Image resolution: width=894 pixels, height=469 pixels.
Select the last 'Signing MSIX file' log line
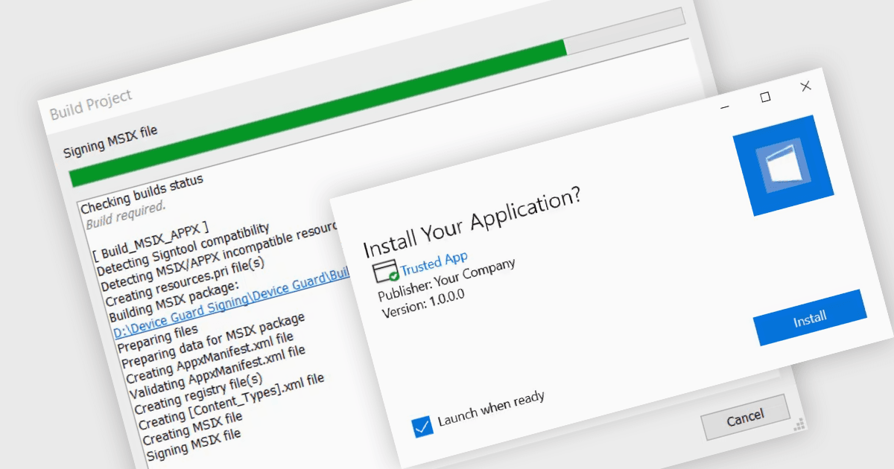tap(194, 445)
